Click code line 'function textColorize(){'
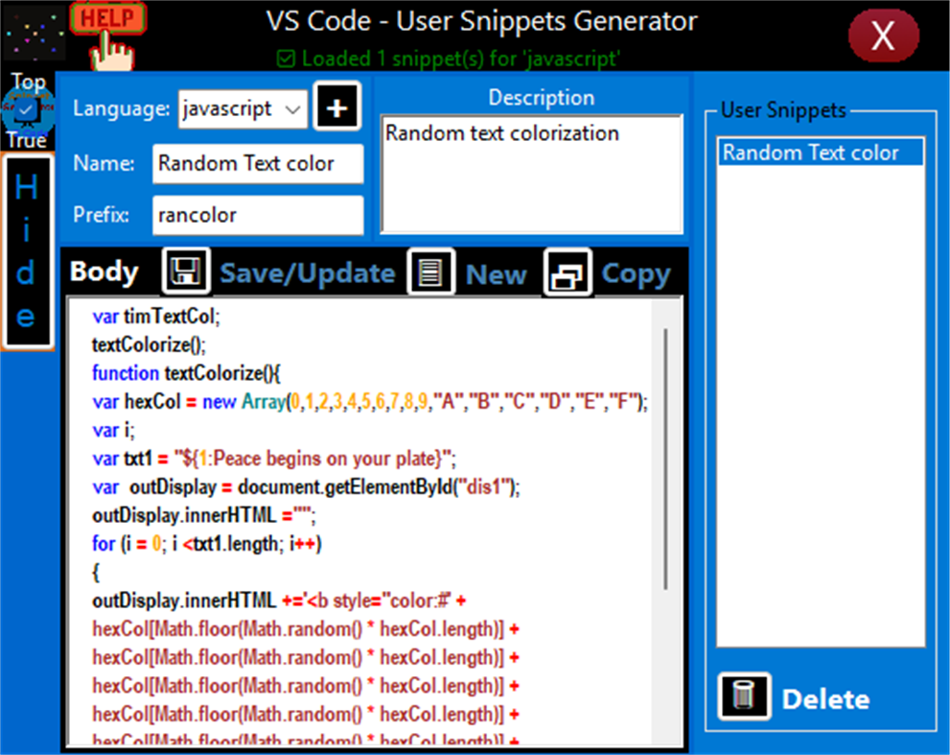The width and height of the screenshot is (950, 755). [186, 373]
